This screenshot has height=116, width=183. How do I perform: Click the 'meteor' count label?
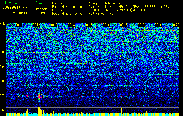(41, 9)
